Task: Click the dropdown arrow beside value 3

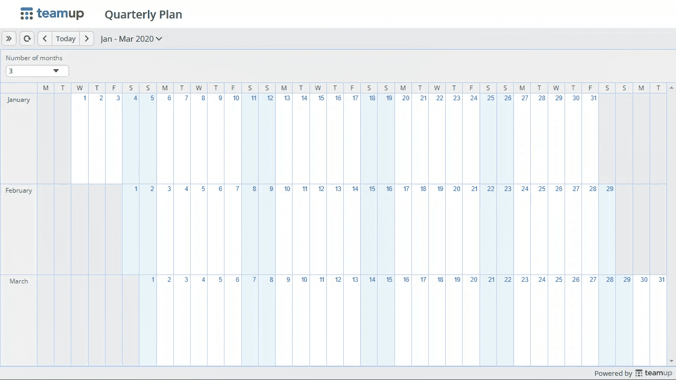Action: point(56,71)
